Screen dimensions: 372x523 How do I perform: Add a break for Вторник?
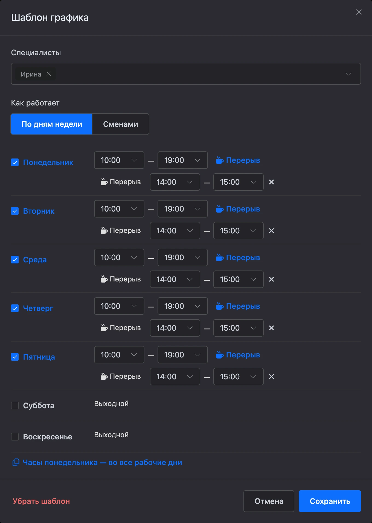tap(238, 209)
